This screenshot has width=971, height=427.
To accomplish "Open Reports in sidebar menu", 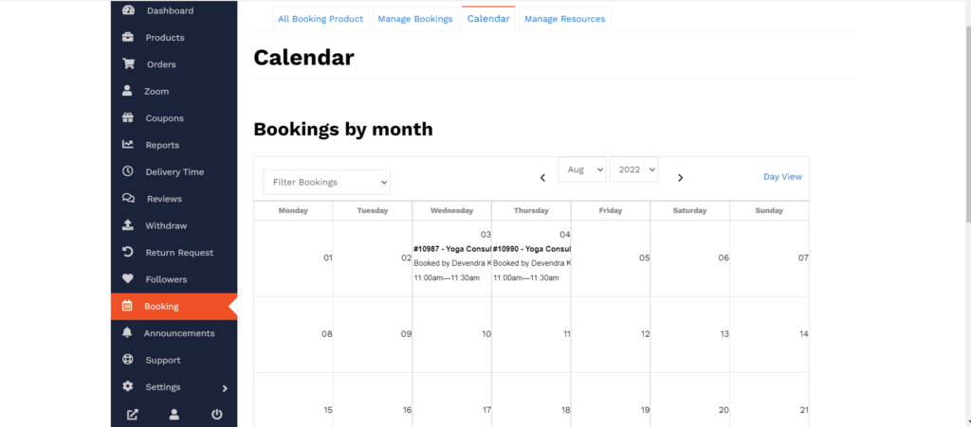I will pos(162,145).
